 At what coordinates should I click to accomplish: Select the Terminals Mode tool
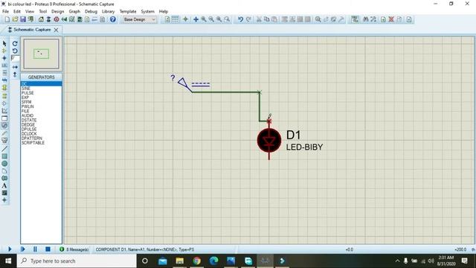point(4,96)
